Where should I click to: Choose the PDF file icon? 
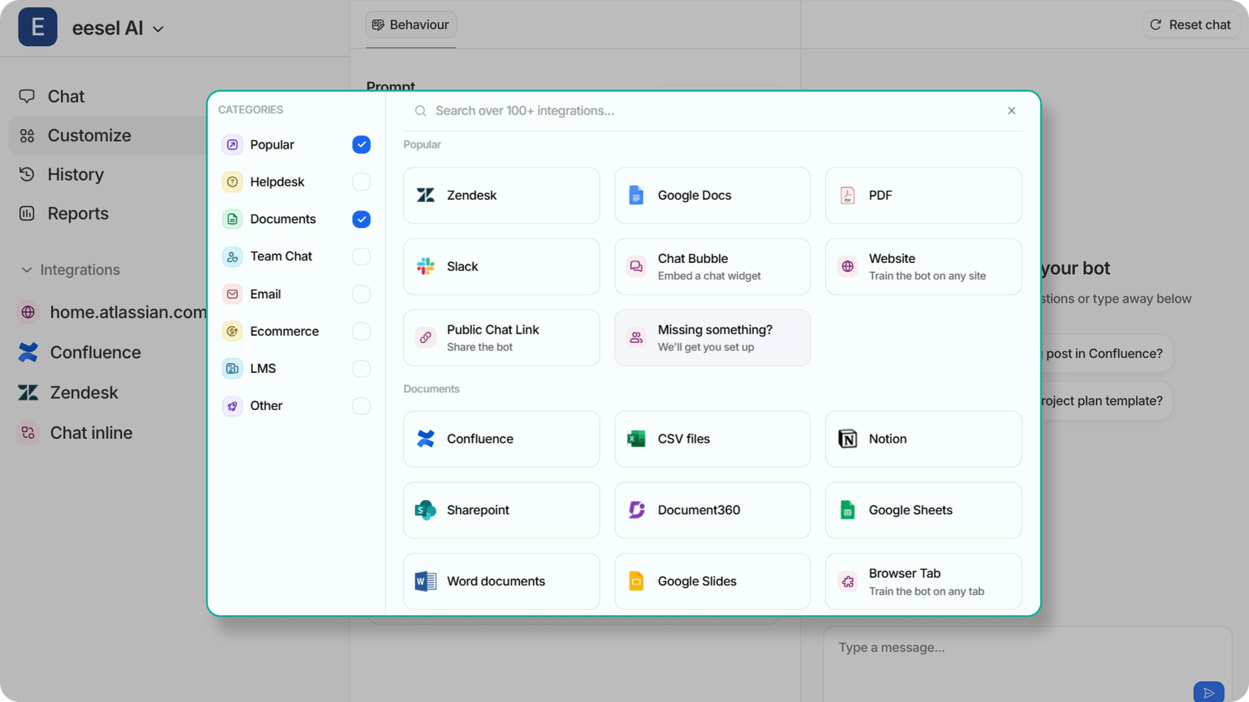coord(848,195)
